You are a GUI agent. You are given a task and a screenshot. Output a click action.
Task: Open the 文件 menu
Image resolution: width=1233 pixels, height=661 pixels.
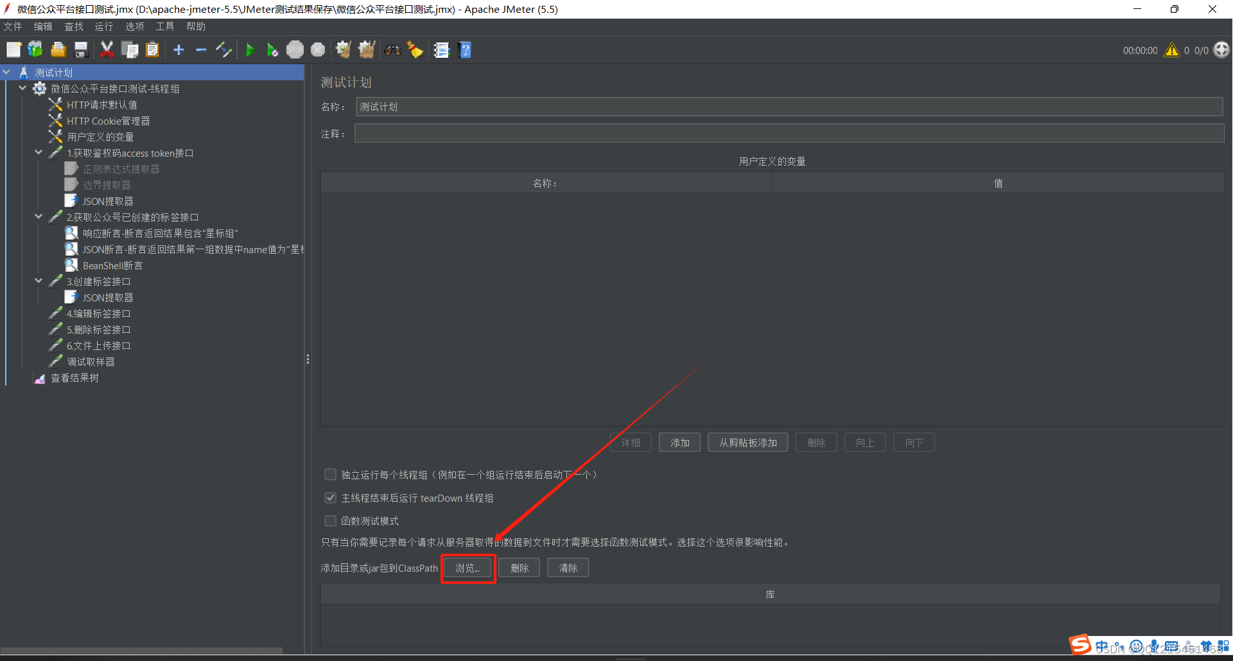click(x=13, y=26)
